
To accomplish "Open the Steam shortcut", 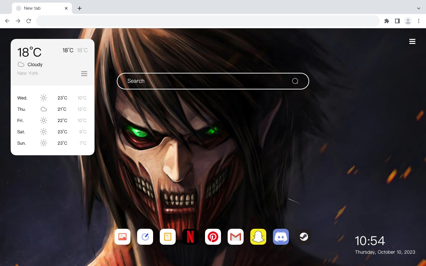I will (x=304, y=237).
